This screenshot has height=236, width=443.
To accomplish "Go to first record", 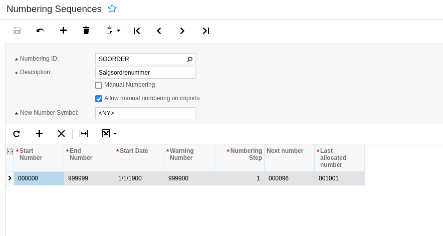I will pos(137,31).
